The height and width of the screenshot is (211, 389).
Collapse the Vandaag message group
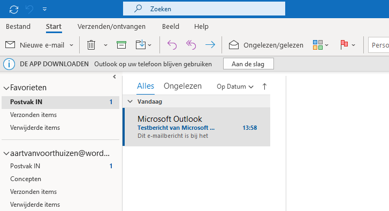129,101
